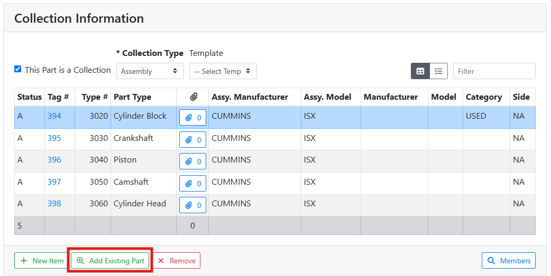Open attachments for Cylinder Block row
The height and width of the screenshot is (276, 551).
tap(192, 118)
